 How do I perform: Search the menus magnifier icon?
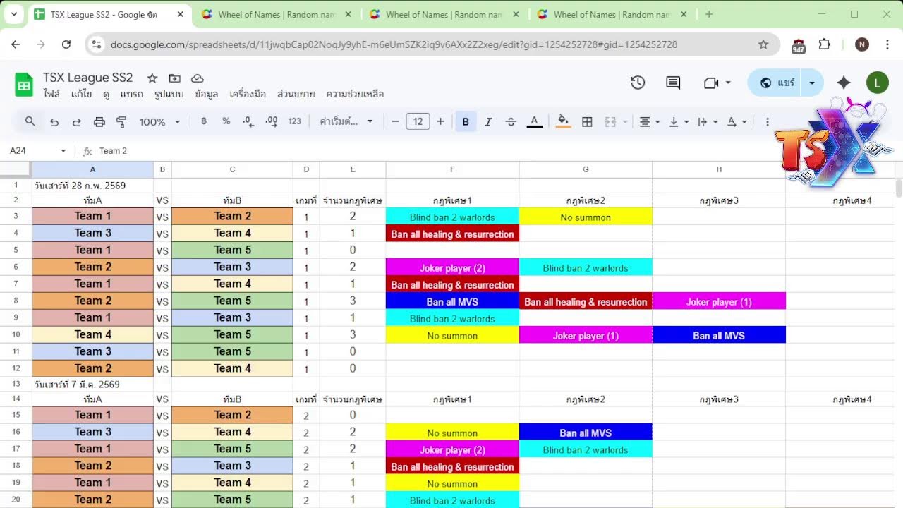(x=30, y=121)
